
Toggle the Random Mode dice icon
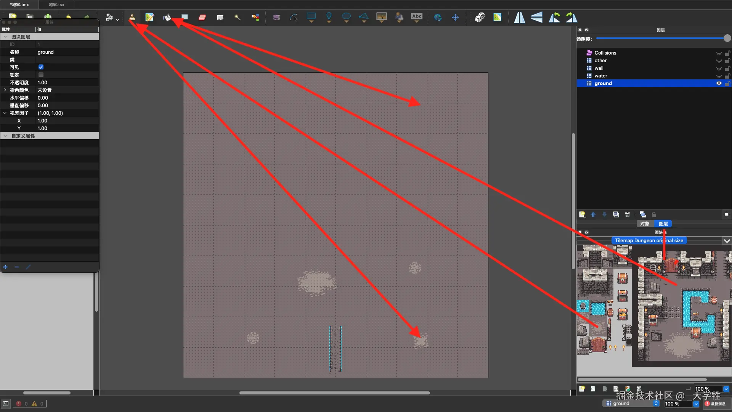click(480, 18)
